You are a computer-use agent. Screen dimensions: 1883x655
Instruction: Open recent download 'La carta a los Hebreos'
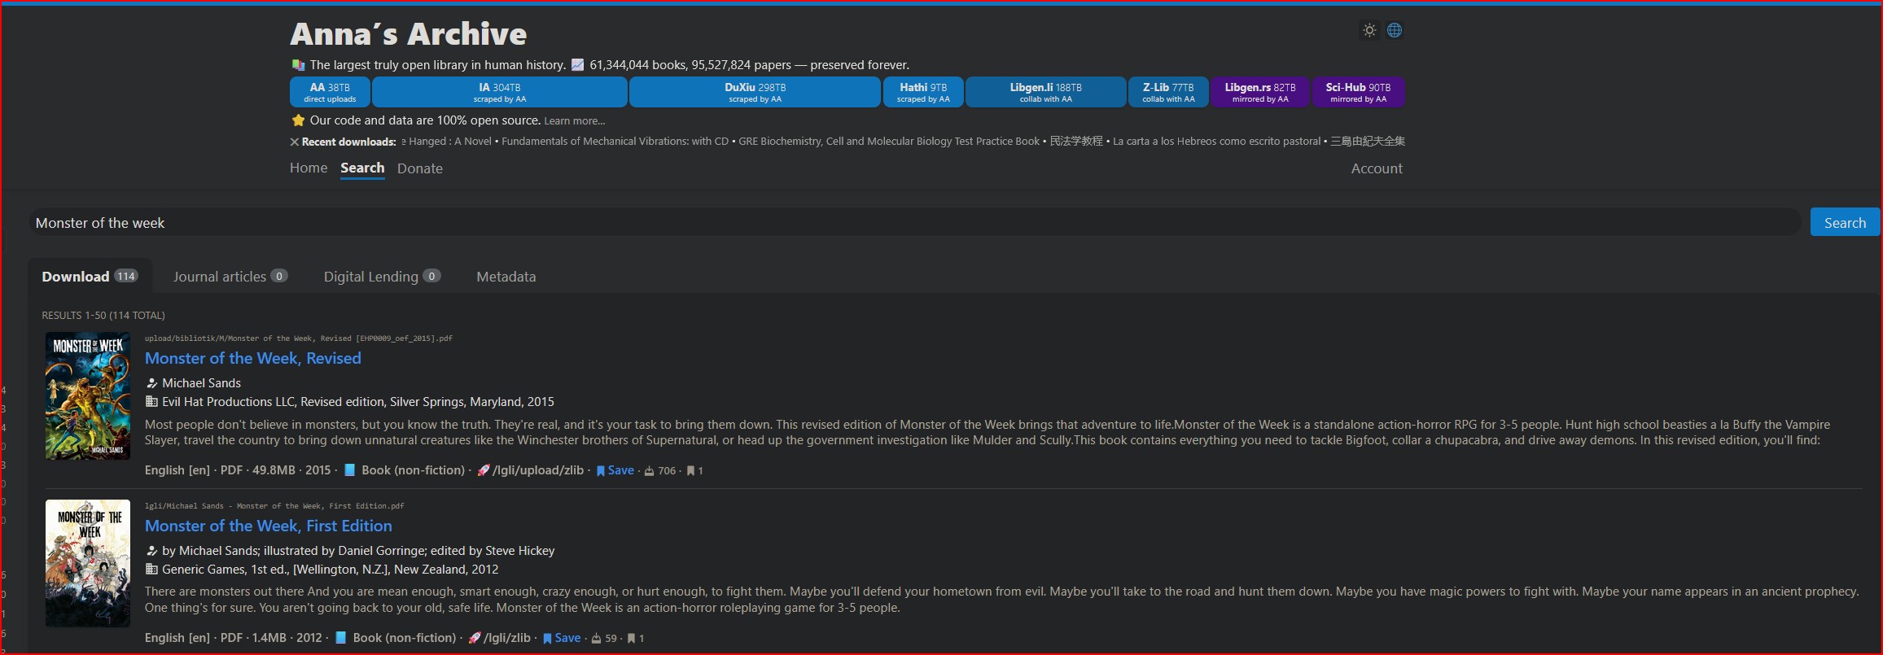[x=1216, y=142]
